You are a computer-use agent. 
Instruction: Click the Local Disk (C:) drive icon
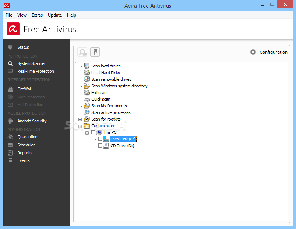point(106,139)
